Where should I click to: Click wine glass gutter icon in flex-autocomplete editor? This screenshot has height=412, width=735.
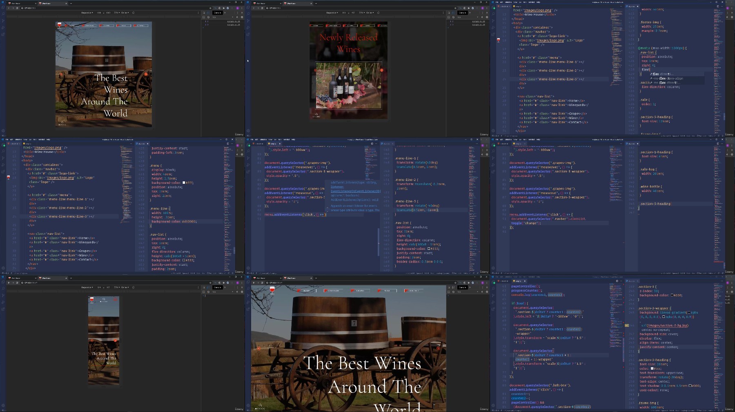point(498,40)
